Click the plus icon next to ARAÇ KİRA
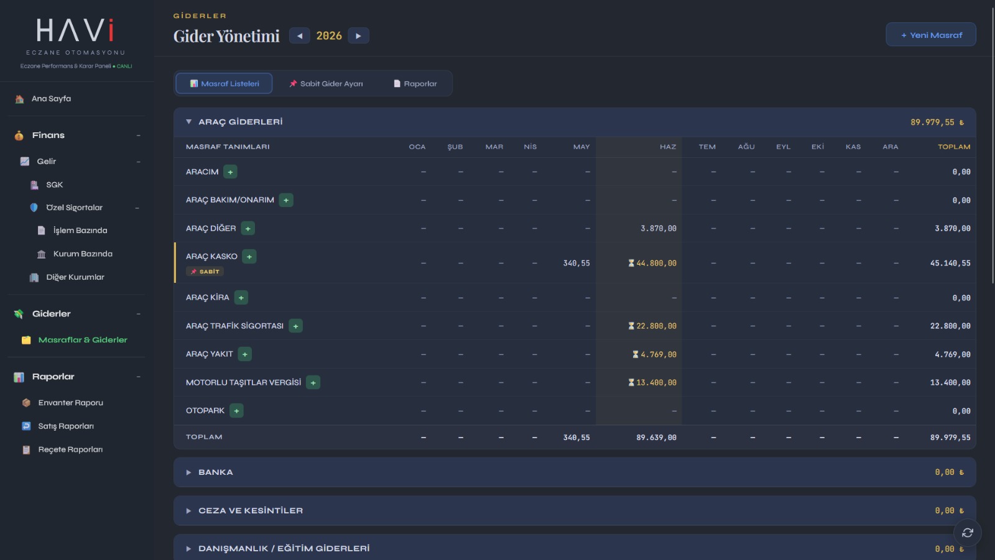The height and width of the screenshot is (560, 995). click(241, 298)
